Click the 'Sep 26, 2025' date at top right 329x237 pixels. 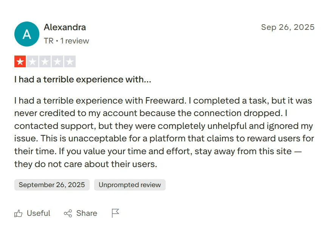point(288,28)
